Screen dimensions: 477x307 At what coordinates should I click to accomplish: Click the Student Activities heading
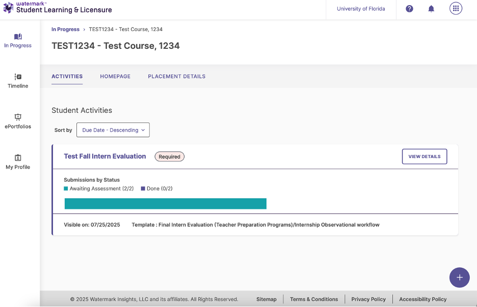(x=82, y=110)
